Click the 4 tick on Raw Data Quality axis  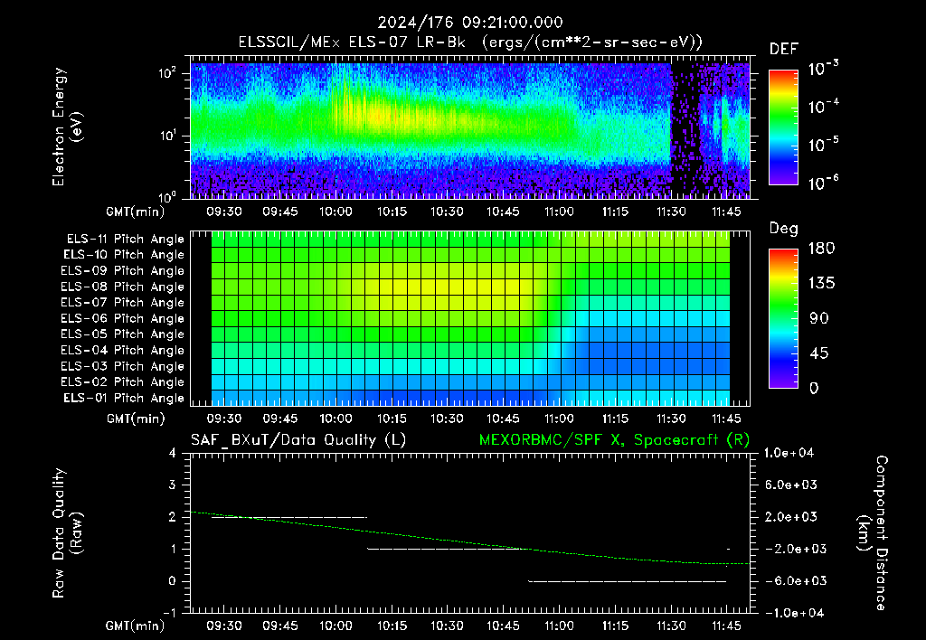click(173, 453)
